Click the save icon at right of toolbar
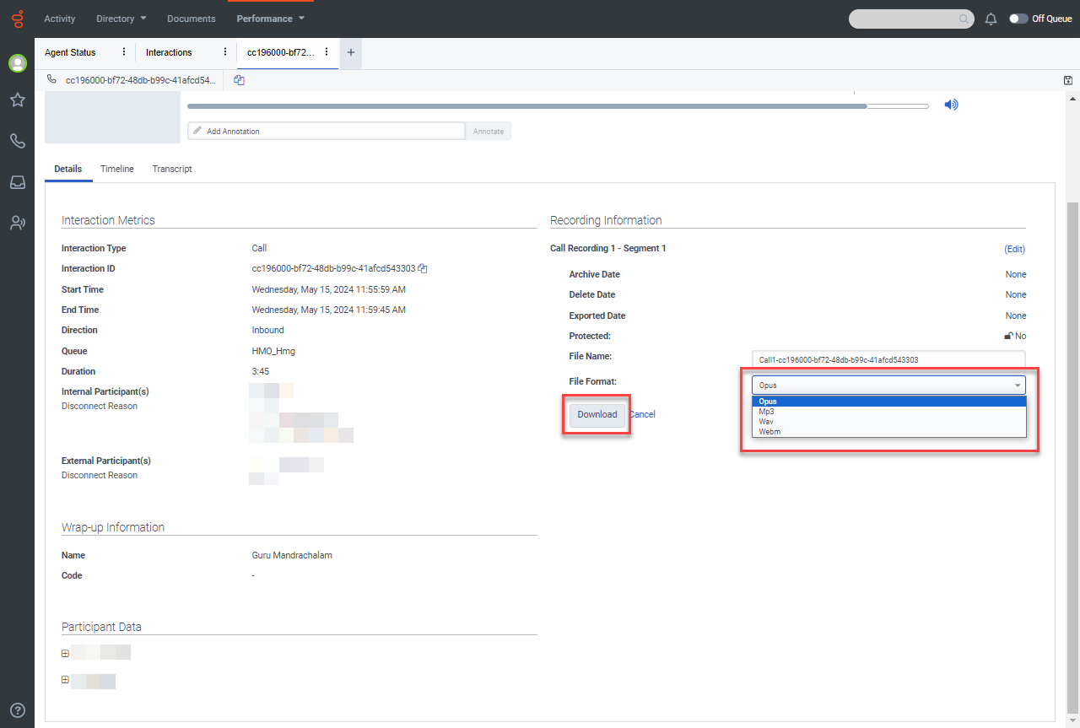This screenshot has width=1080, height=728. coord(1068,80)
